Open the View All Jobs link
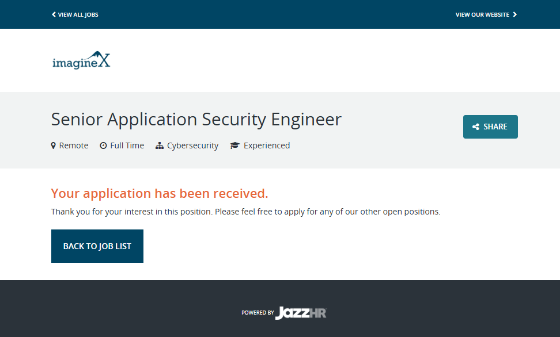The width and height of the screenshot is (560, 337). pyautogui.click(x=78, y=14)
